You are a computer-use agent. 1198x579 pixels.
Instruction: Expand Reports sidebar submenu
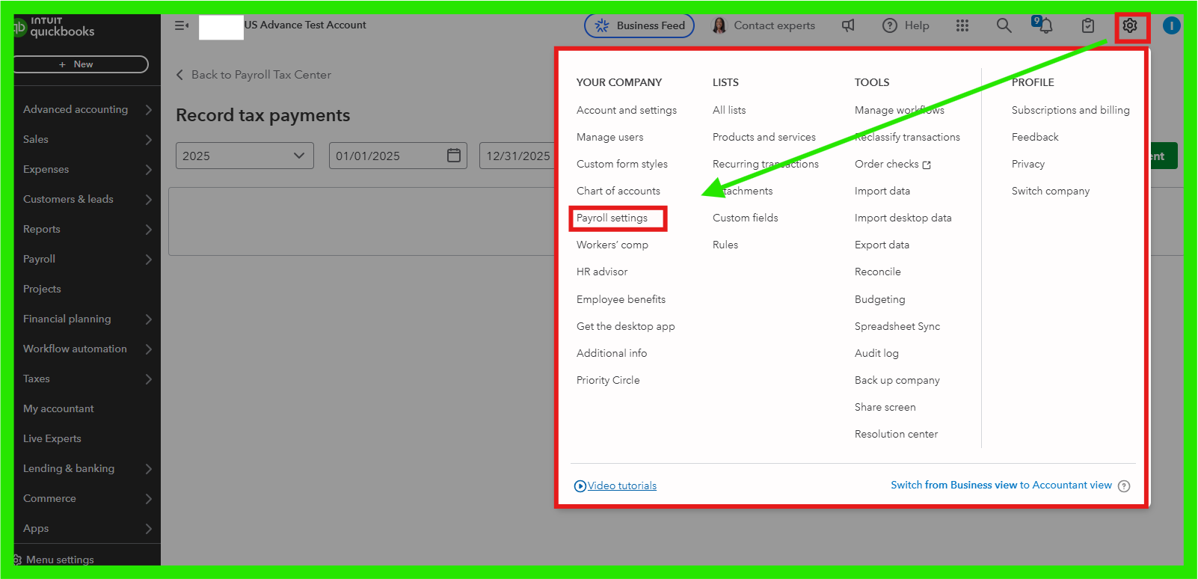tap(148, 229)
